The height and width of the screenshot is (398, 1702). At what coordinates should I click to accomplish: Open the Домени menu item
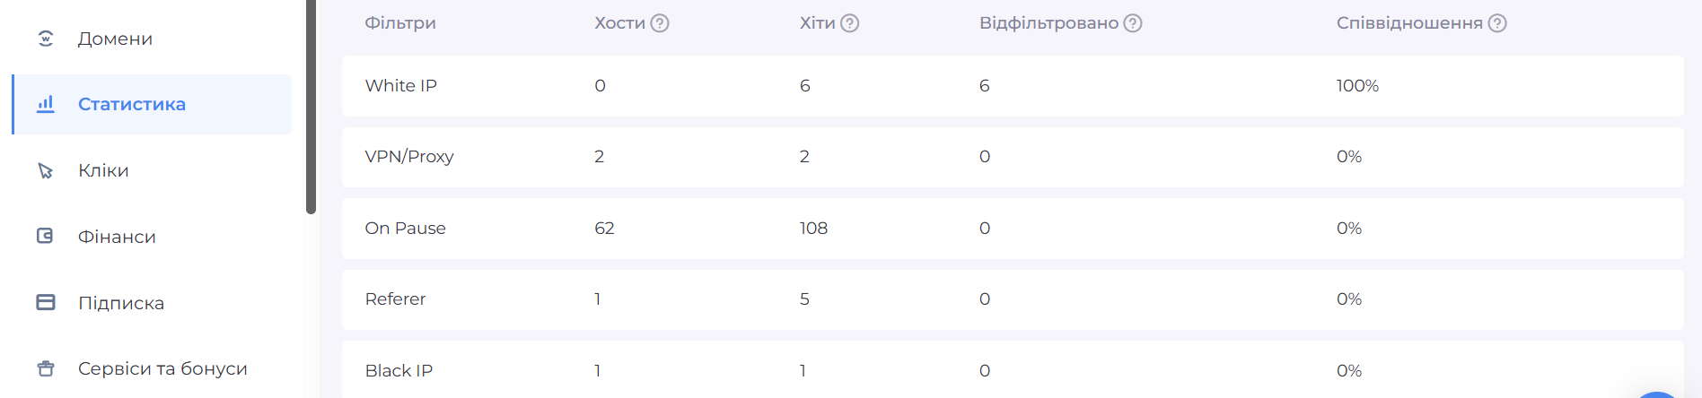pos(115,39)
